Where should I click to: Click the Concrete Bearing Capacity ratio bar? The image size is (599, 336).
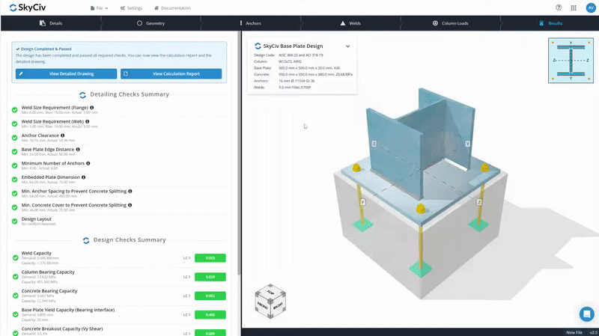(210, 296)
